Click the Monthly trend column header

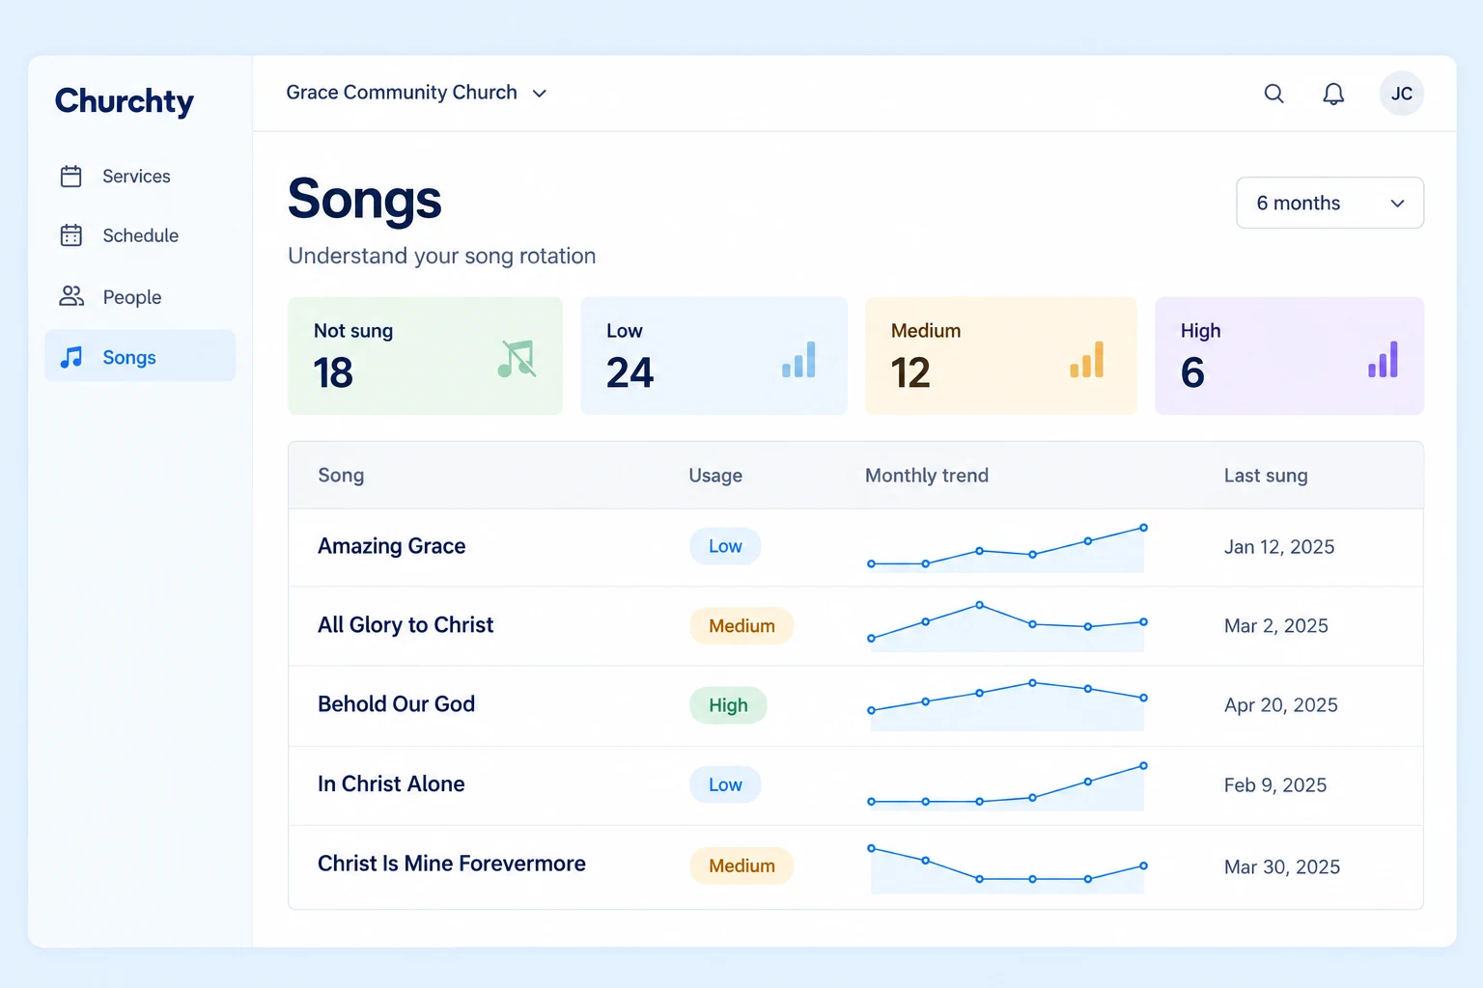[927, 476]
